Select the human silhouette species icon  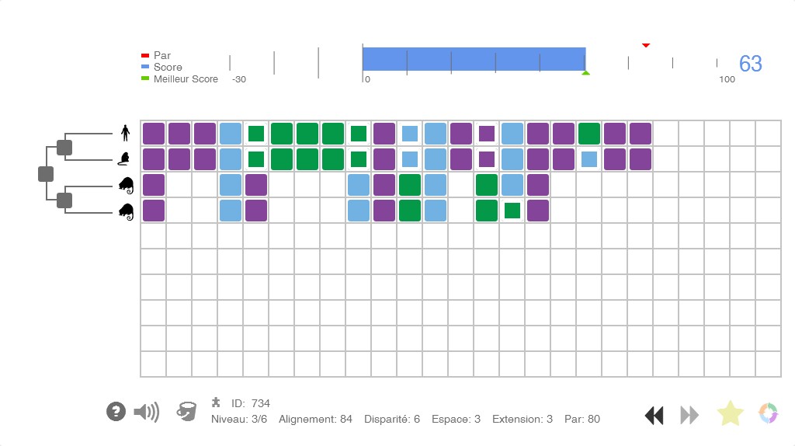(124, 133)
